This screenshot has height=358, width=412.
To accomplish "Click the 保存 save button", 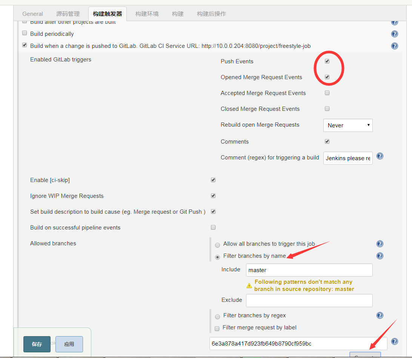I will point(37,344).
